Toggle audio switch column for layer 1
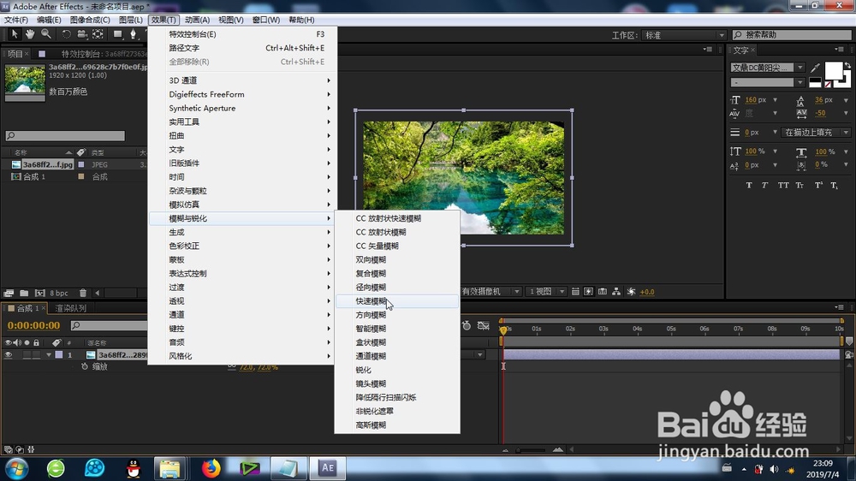 [17, 355]
